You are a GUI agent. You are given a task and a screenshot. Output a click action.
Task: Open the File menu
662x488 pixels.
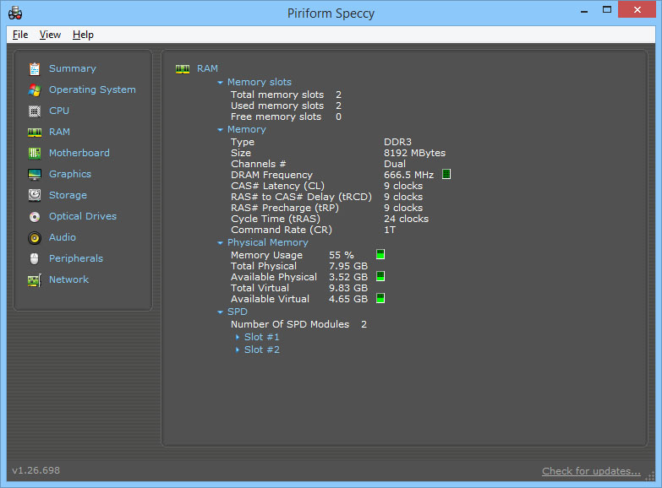coord(20,35)
